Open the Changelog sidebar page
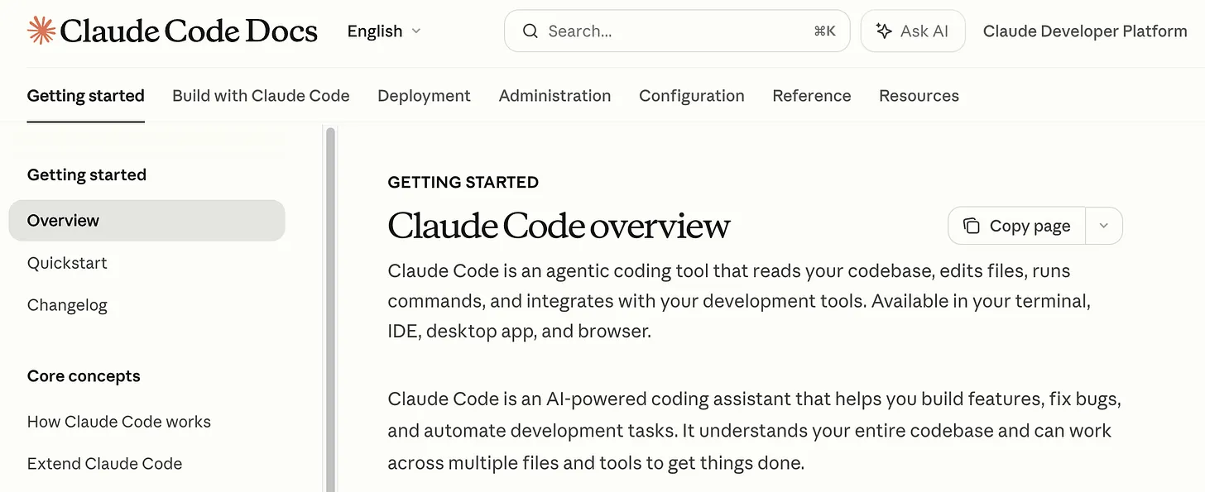Image resolution: width=1205 pixels, height=492 pixels. (67, 305)
